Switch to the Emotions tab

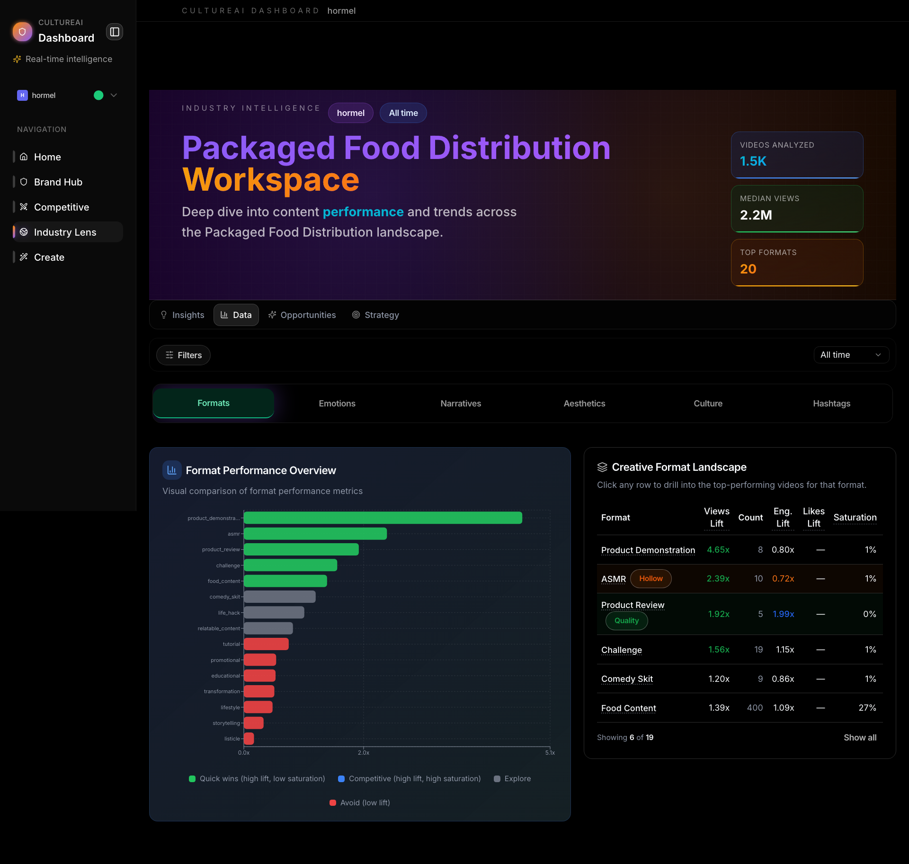tap(337, 404)
